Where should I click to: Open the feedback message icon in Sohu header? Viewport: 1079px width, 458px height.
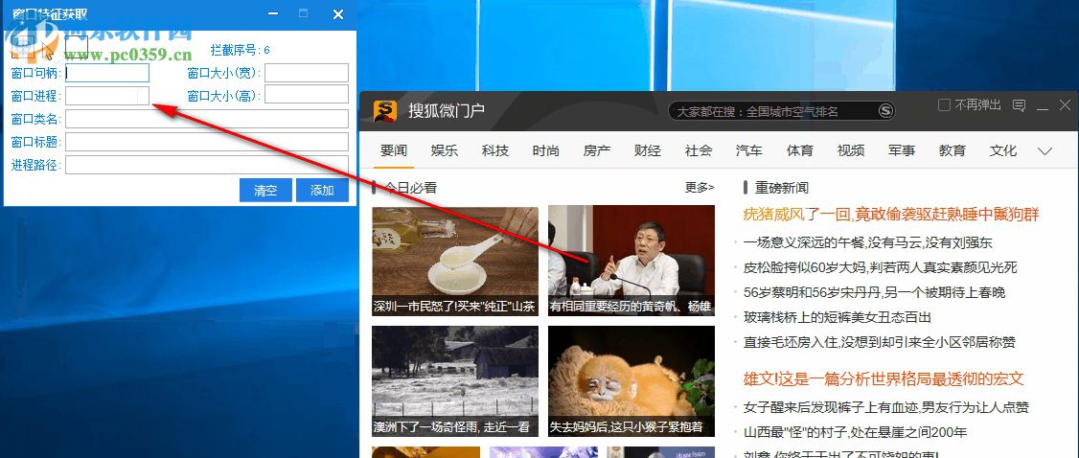(1020, 105)
